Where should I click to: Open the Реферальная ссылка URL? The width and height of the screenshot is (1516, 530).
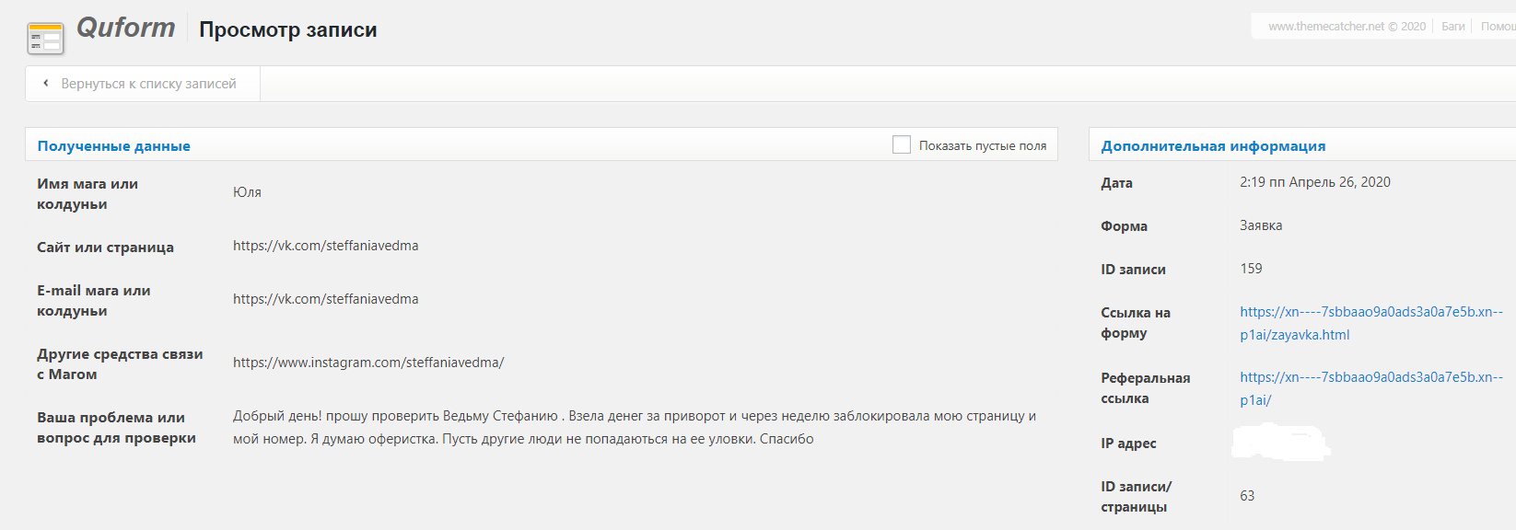pyautogui.click(x=1371, y=388)
